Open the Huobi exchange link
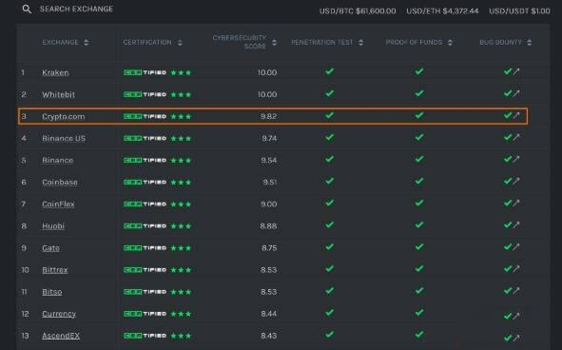The width and height of the screenshot is (562, 350). point(53,226)
